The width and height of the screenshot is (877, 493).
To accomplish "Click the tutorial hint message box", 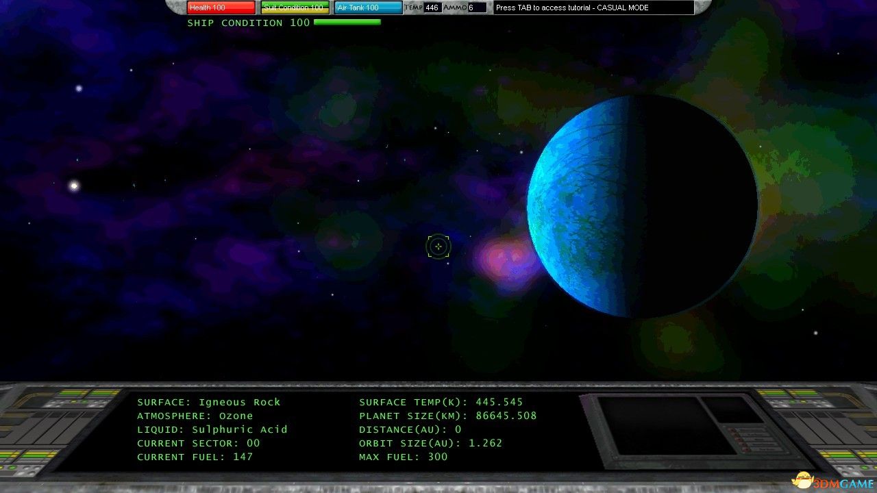I will coord(593,8).
